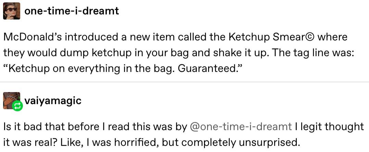369x152 pixels.
Task: Click the word McDonald's in the post
Action: (33, 37)
